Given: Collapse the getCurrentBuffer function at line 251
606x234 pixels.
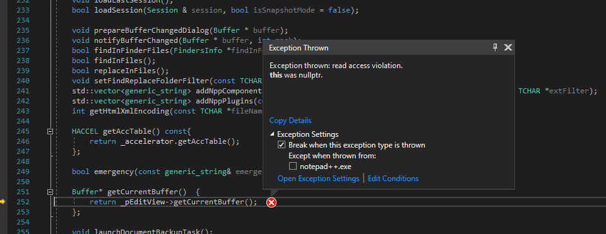Looking at the screenshot, I should (x=50, y=192).
